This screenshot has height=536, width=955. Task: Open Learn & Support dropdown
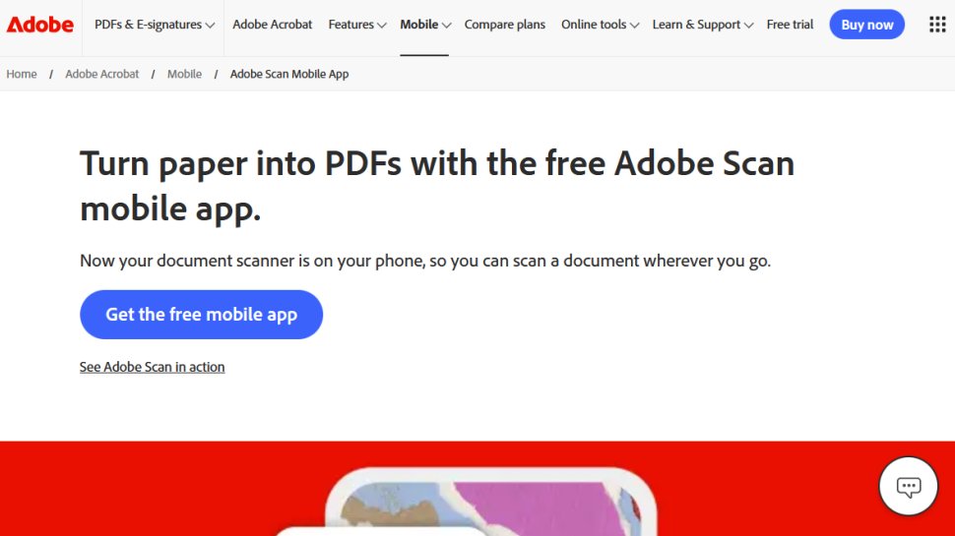pos(702,25)
